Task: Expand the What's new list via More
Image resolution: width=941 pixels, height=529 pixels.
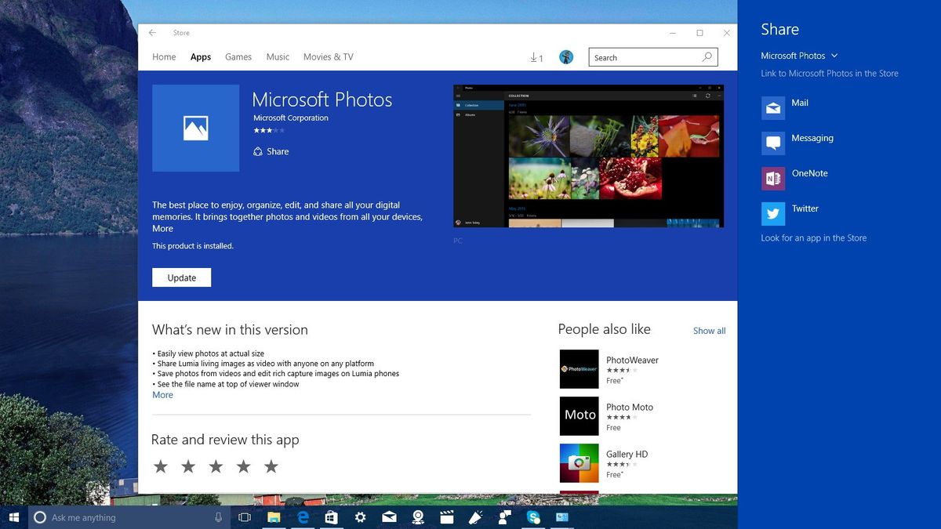Action: coord(162,395)
